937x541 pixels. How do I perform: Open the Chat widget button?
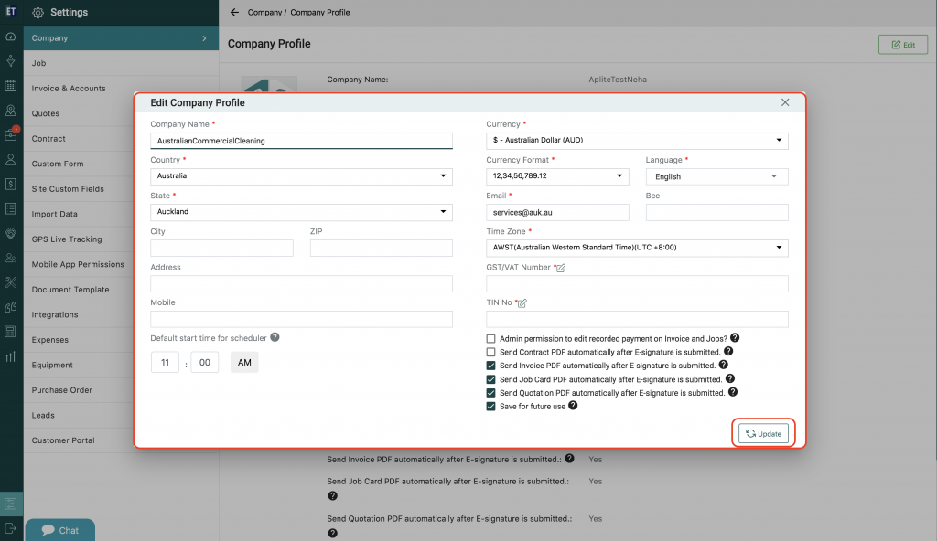(59, 530)
